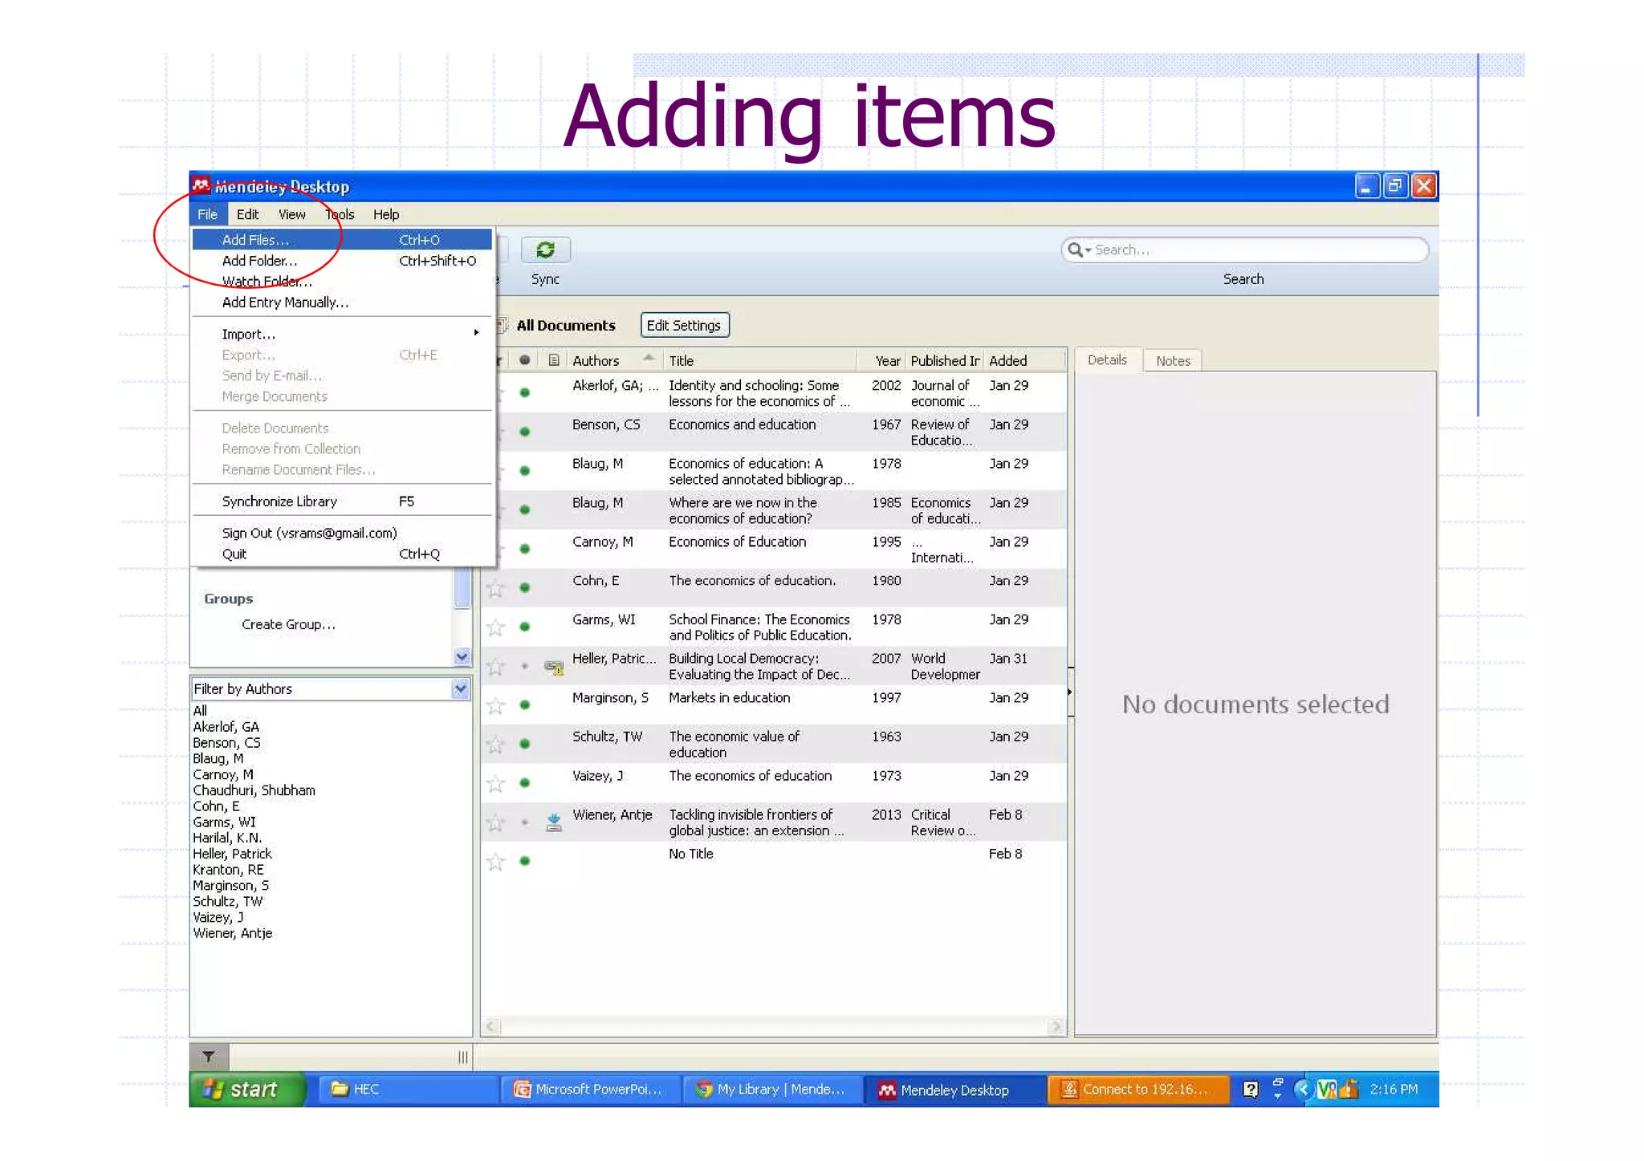
Task: Toggle favorite star for Schultz, TW
Action: 495,745
